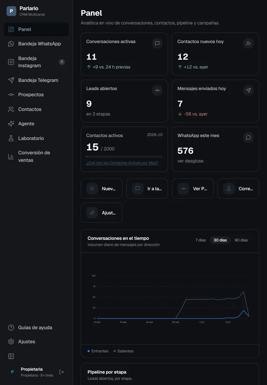This screenshot has width=267, height=385.
Task: Click the Contactos activos progress bar
Action: tap(124, 156)
